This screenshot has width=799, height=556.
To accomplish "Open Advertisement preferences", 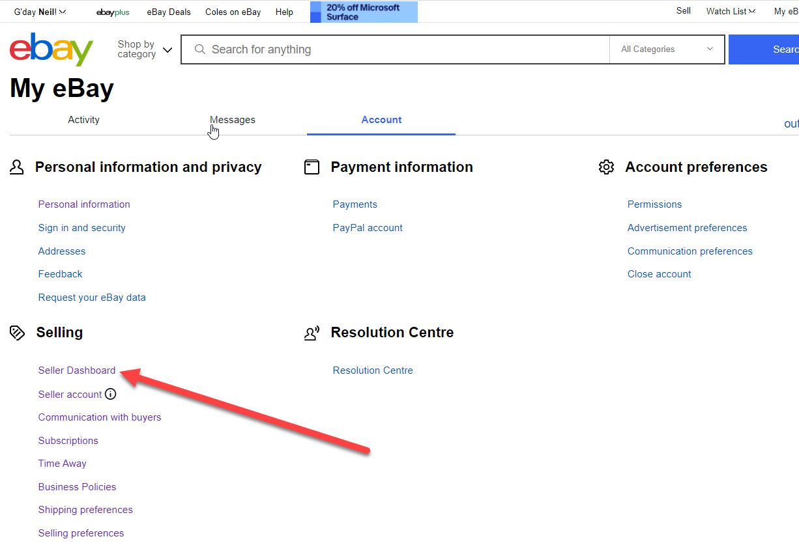I will pyautogui.click(x=688, y=228).
